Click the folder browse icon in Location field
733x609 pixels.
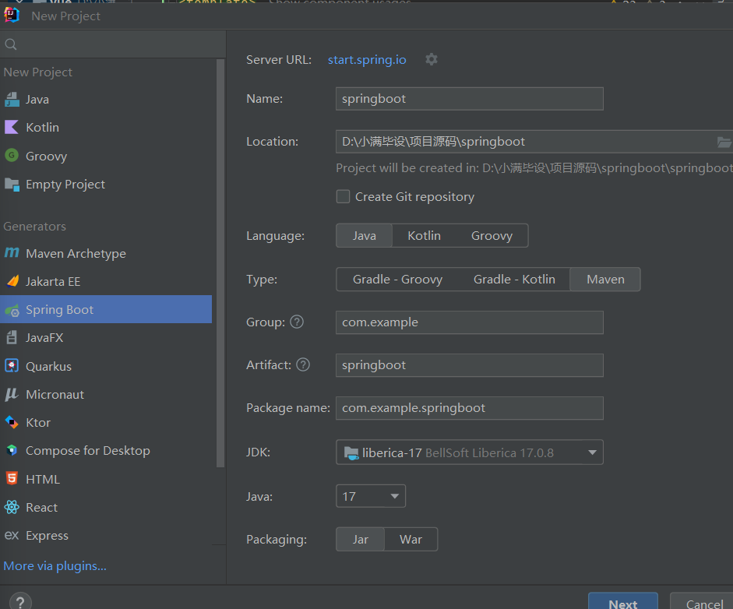click(x=724, y=142)
